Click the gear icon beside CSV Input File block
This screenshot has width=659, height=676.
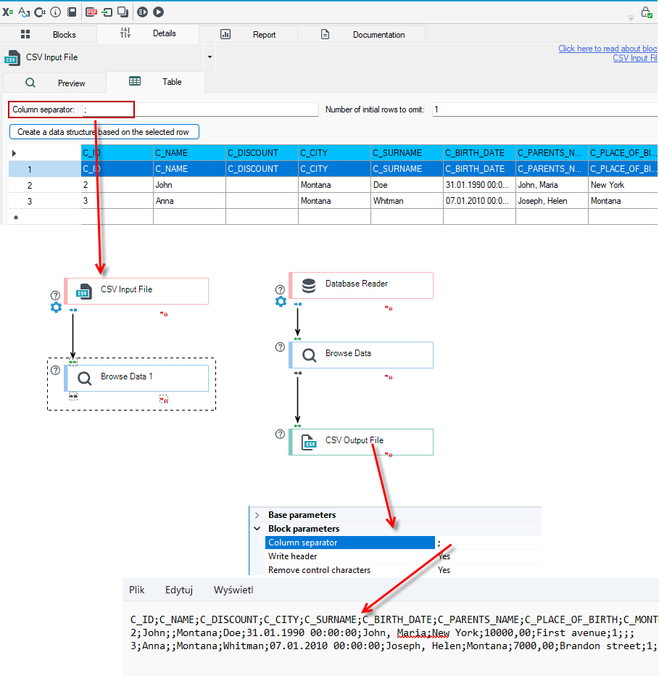[56, 308]
